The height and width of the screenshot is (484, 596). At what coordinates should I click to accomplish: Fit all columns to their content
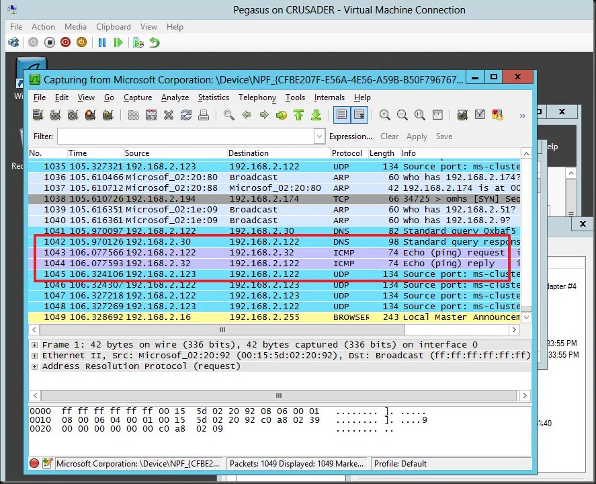(x=437, y=115)
